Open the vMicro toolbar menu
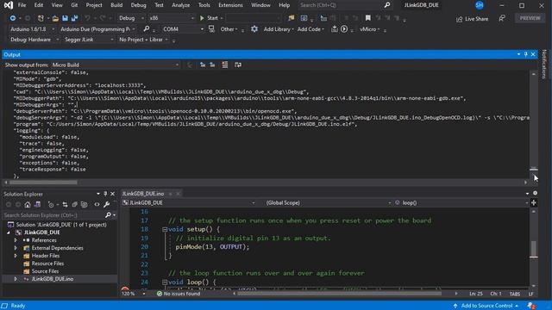 pos(370,29)
